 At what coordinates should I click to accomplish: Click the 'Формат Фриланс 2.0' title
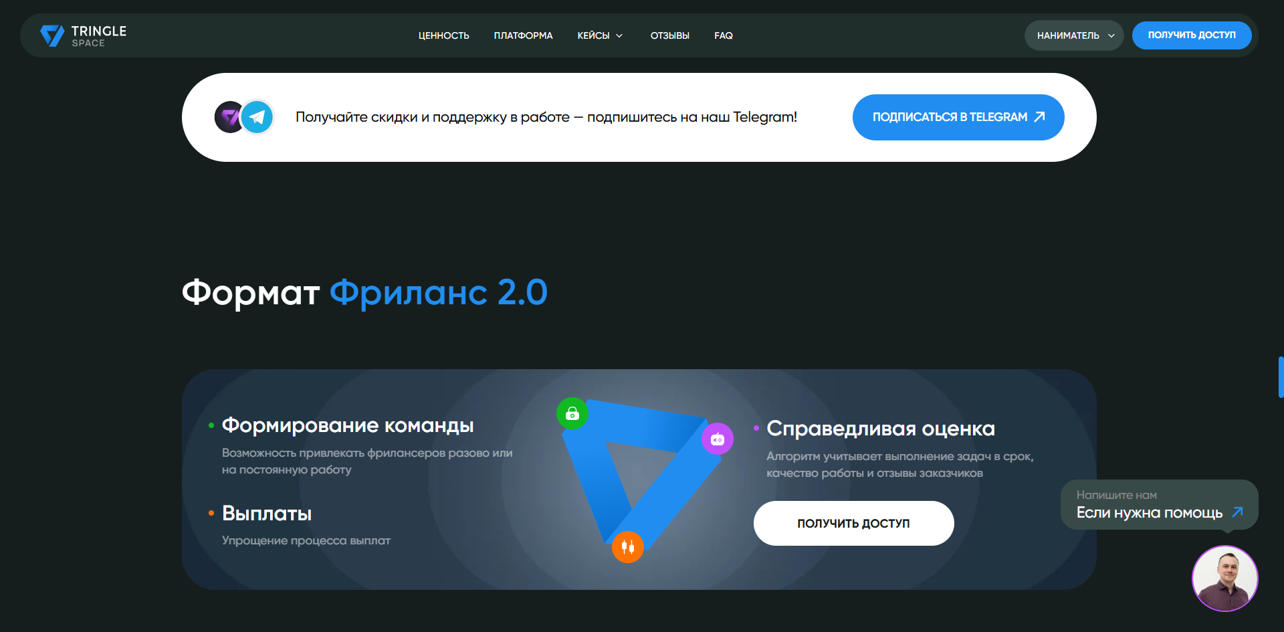click(364, 292)
